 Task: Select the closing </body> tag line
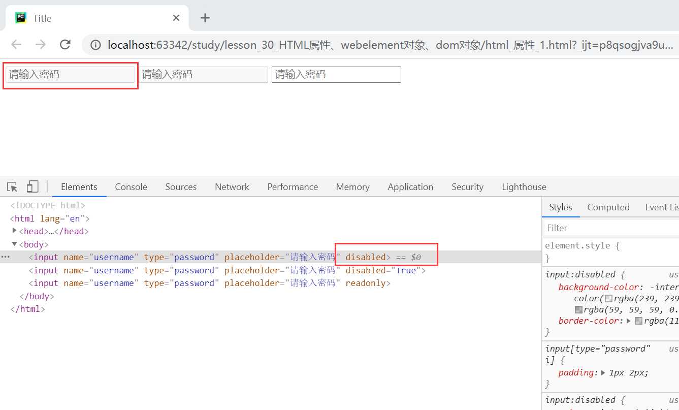pyautogui.click(x=37, y=296)
